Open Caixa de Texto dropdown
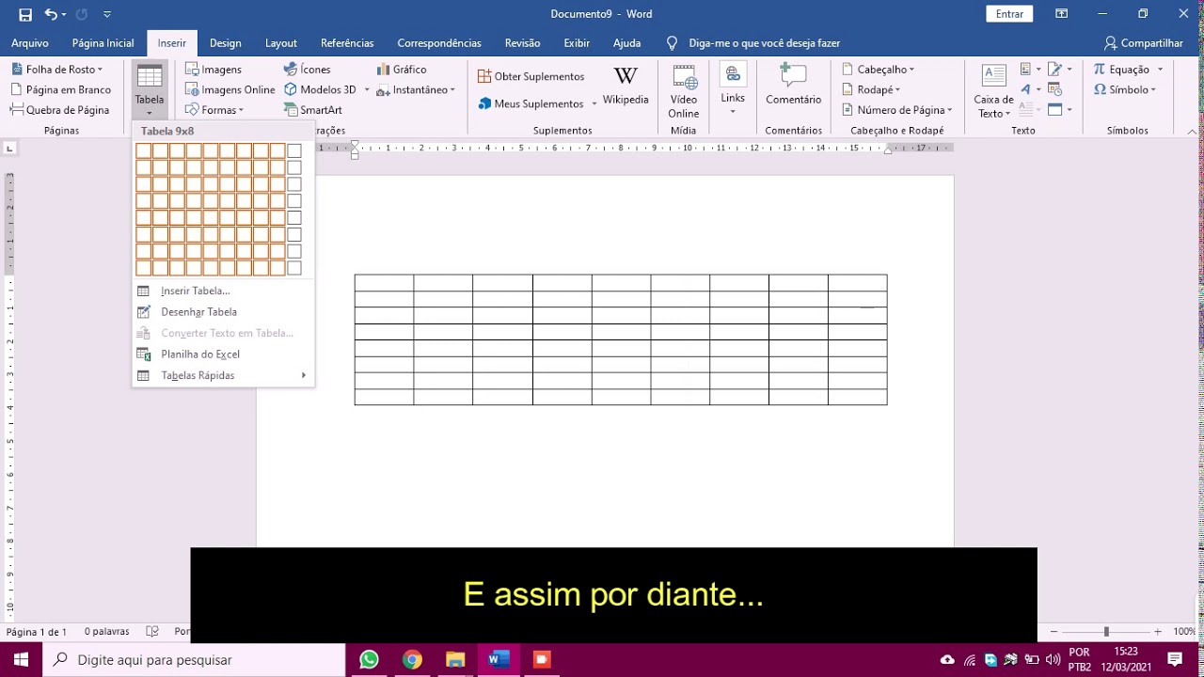The width and height of the screenshot is (1204, 677). [993, 91]
